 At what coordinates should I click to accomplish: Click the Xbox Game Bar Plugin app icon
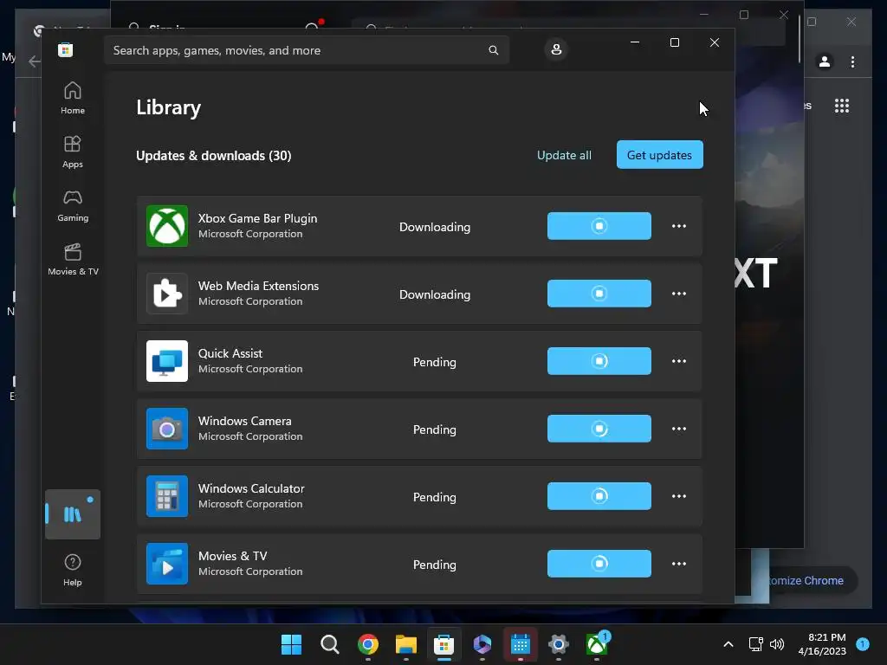167,226
